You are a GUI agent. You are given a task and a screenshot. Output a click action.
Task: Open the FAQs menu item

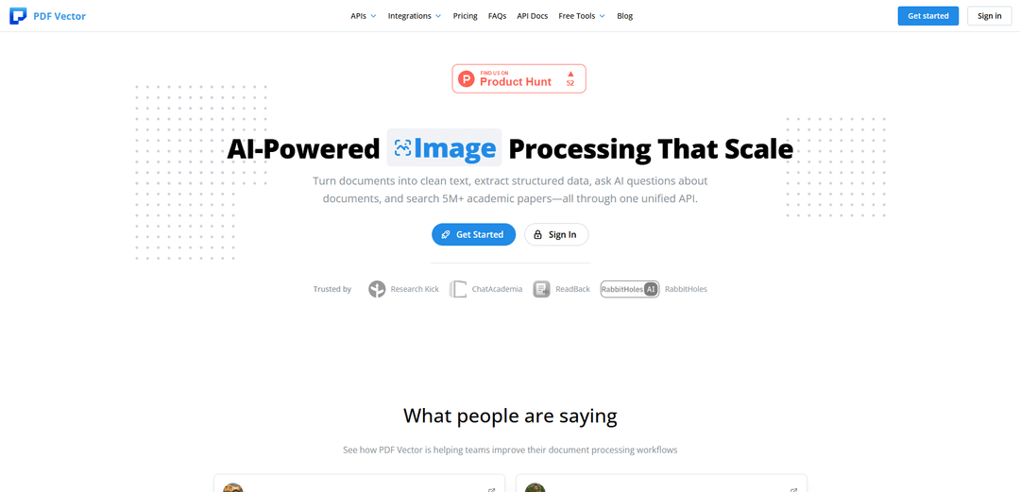(x=497, y=16)
